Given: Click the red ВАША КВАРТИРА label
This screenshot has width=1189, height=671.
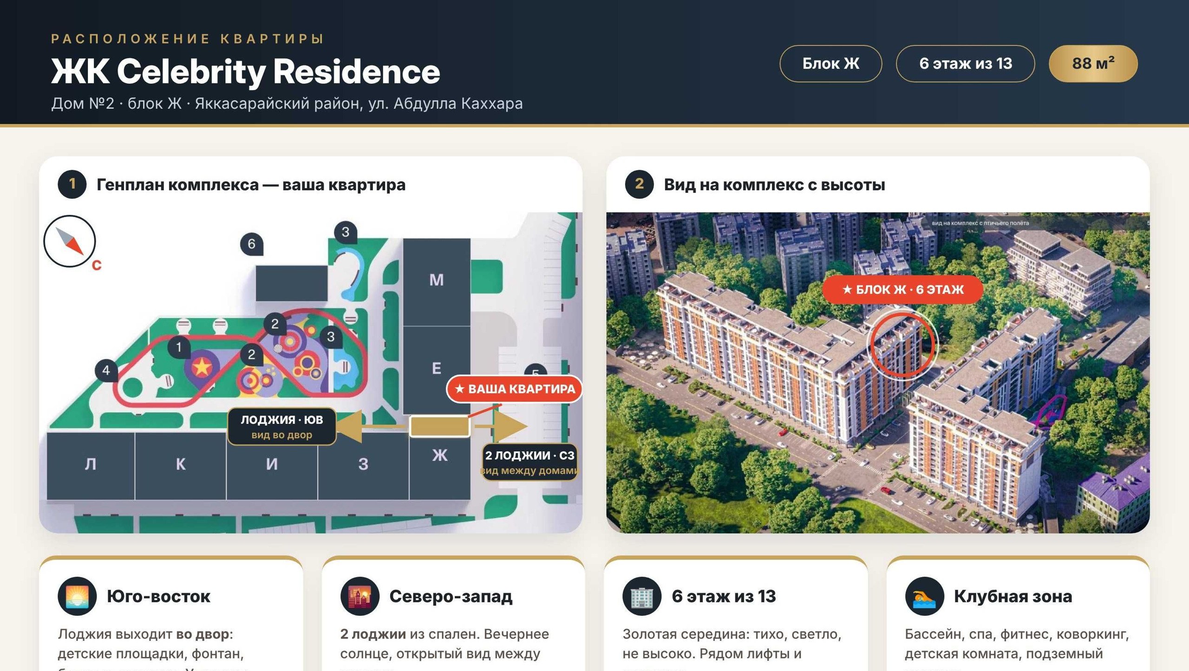Looking at the screenshot, I should (515, 389).
